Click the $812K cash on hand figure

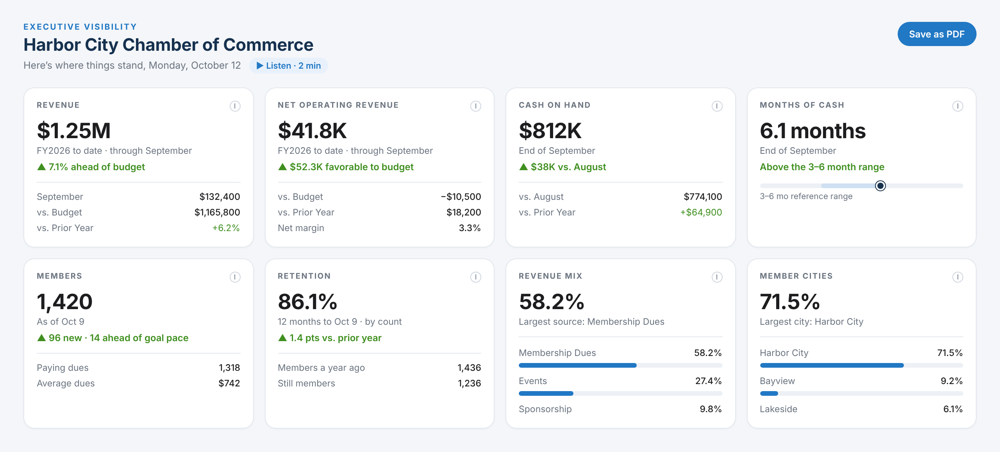click(550, 130)
